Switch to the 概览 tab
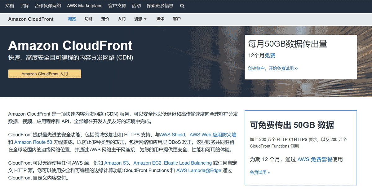Screen dimensions: 372x190 coord(72,19)
